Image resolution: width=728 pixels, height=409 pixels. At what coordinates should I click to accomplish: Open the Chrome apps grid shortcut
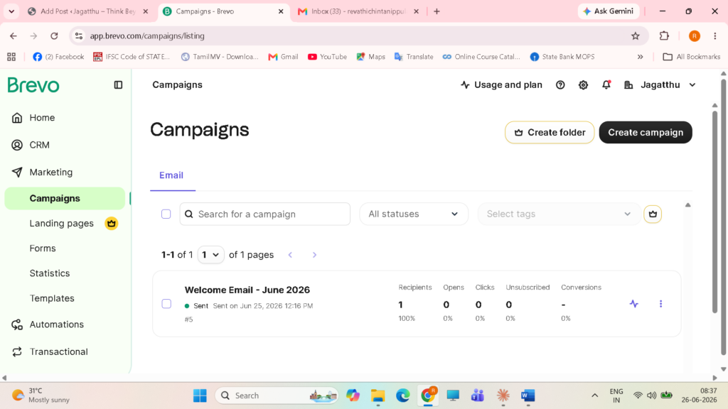tap(11, 57)
